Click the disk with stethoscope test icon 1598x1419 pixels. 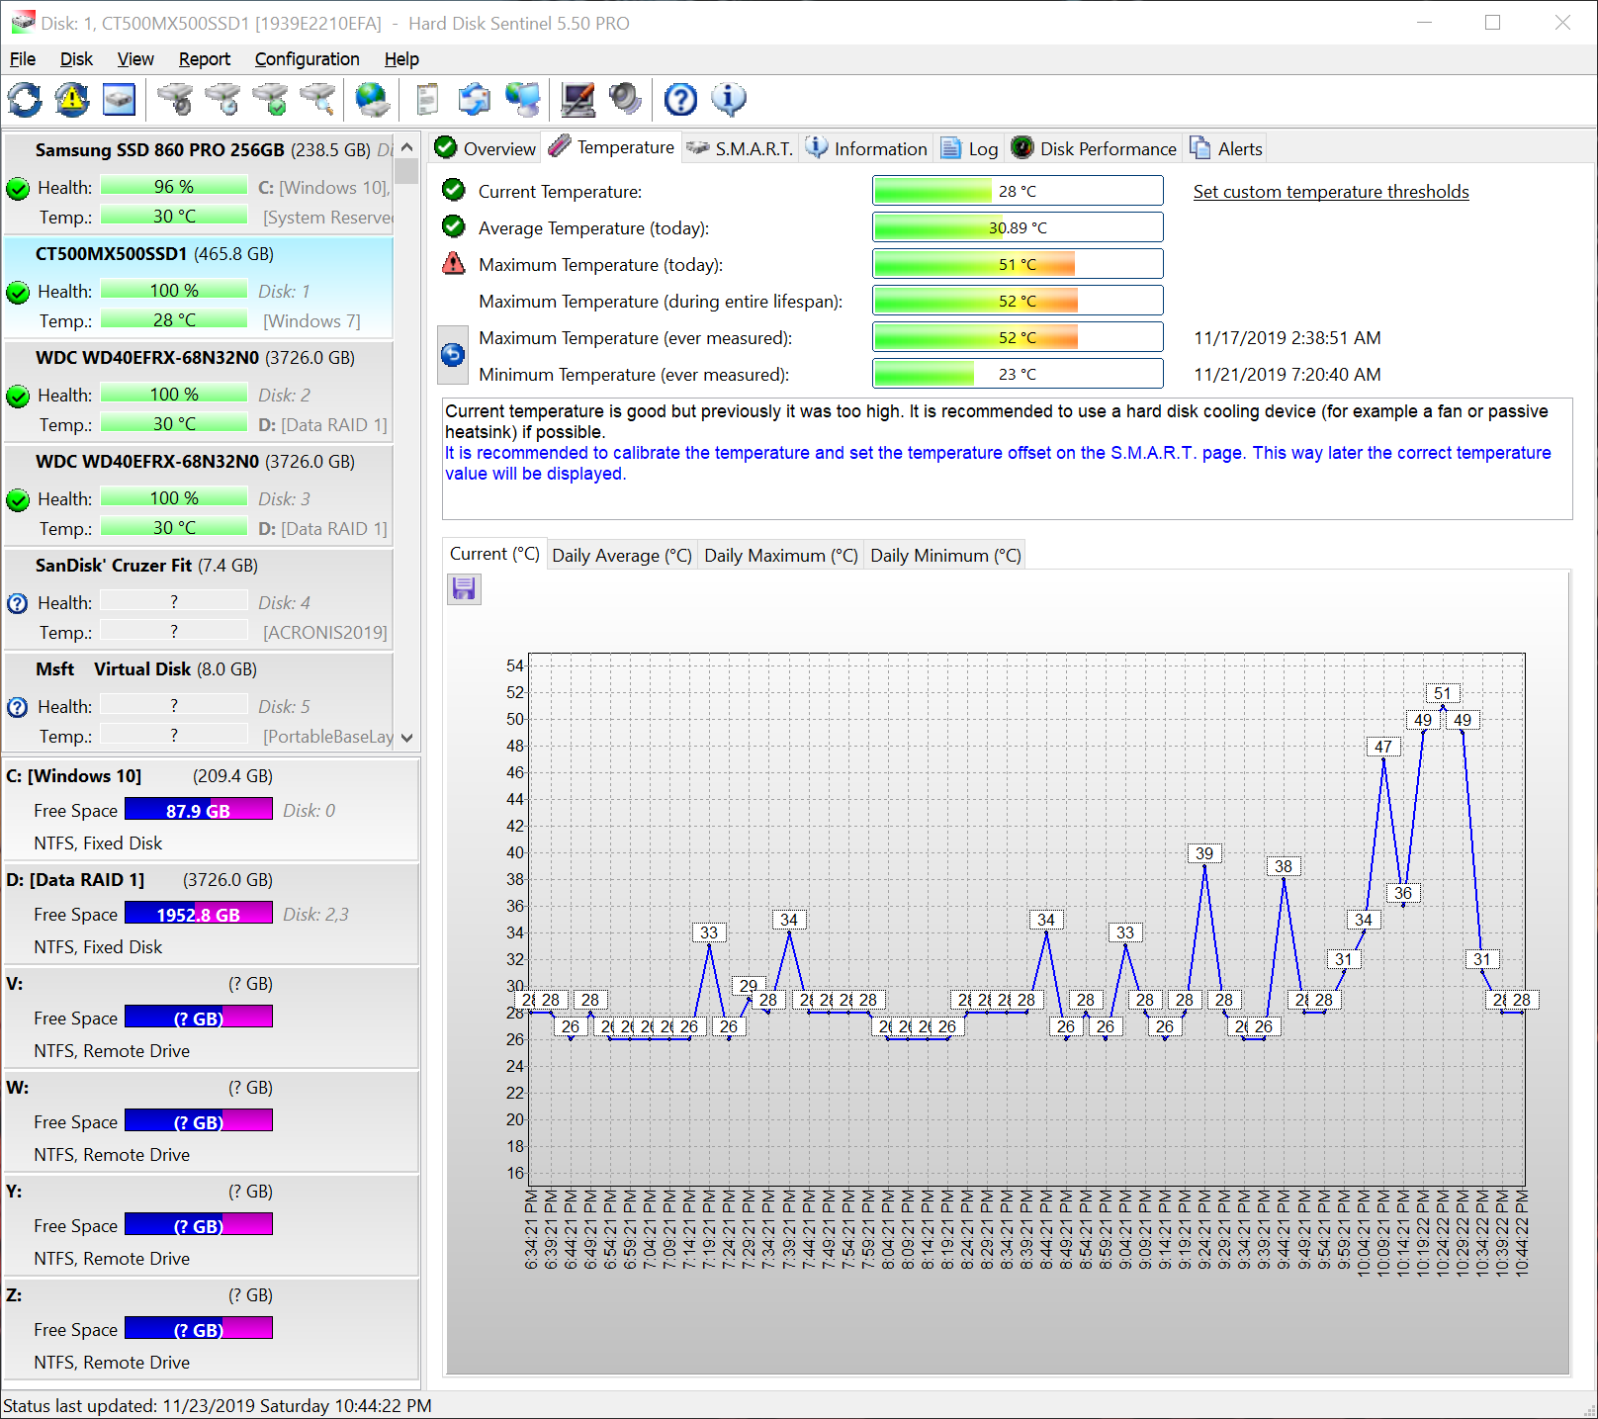[175, 99]
